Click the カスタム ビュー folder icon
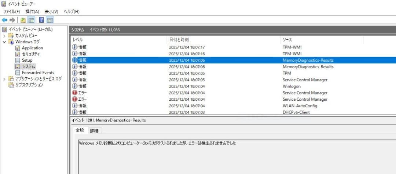396x174 pixels. click(x=11, y=35)
